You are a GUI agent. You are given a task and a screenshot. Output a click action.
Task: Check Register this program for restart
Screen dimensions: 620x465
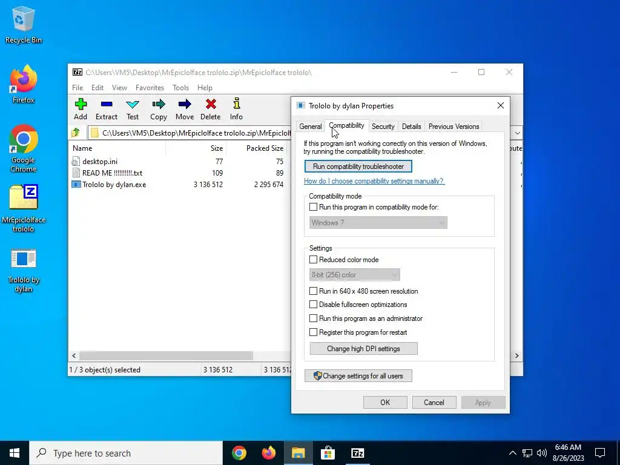tap(313, 332)
